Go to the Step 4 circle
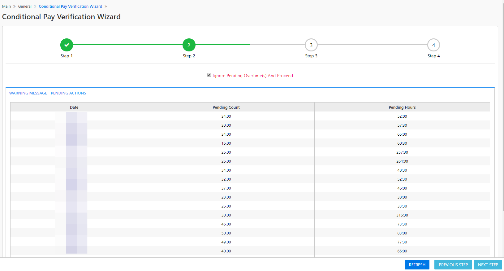 click(x=433, y=45)
